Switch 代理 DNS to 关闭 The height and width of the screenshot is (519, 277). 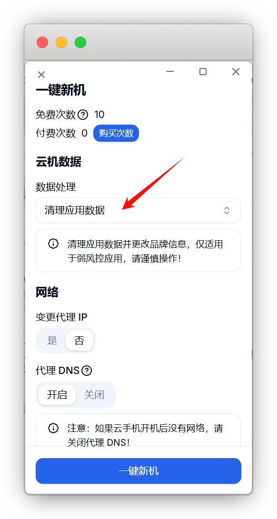(x=94, y=395)
